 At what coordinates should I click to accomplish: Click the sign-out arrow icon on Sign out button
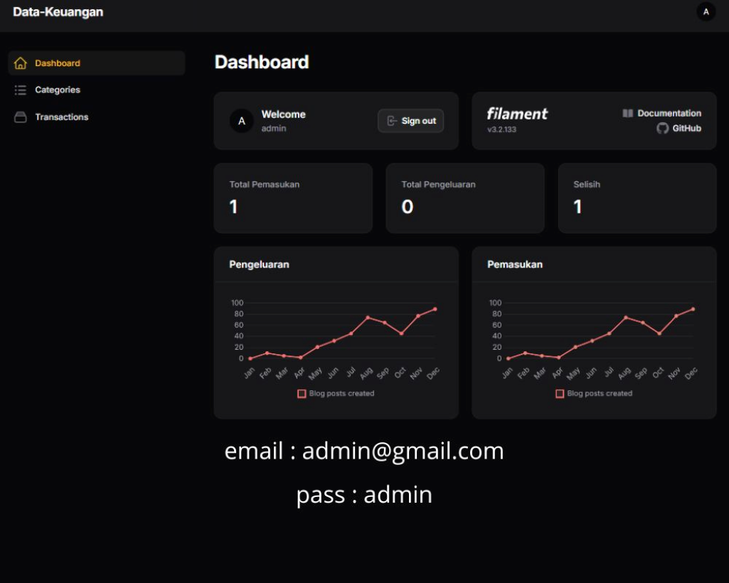(391, 121)
